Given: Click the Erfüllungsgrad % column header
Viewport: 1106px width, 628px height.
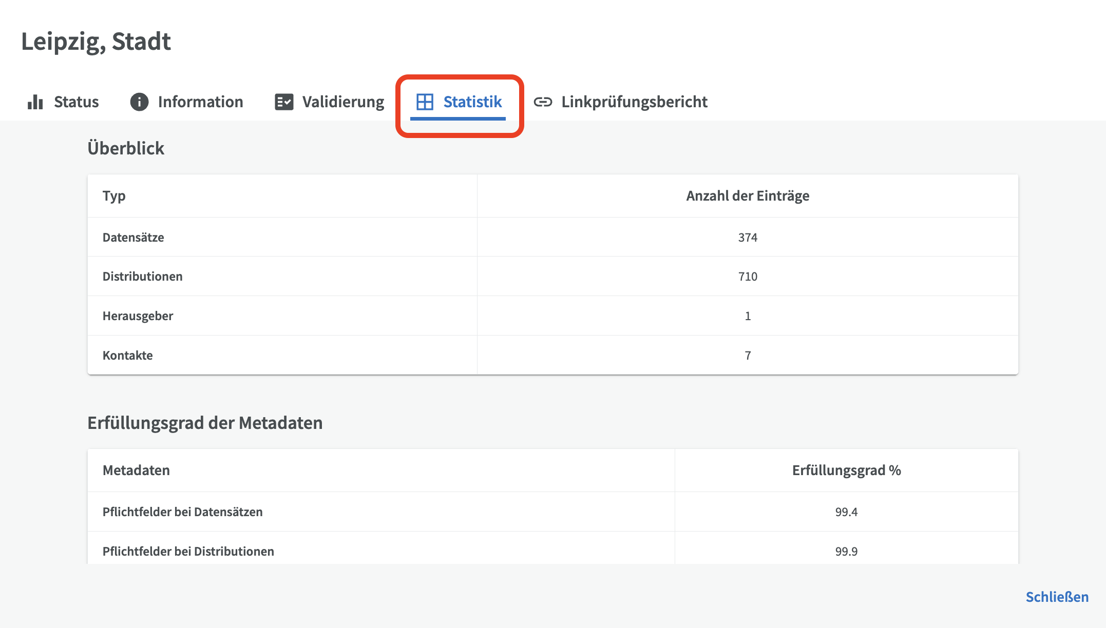Looking at the screenshot, I should point(846,470).
